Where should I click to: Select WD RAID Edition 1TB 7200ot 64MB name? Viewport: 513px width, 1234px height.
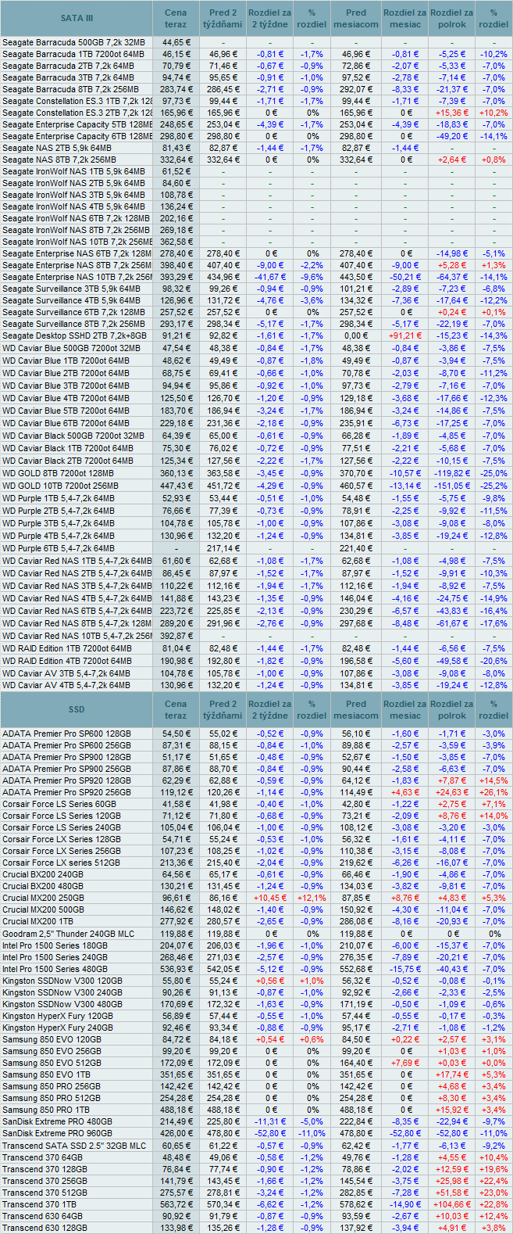coord(67,648)
